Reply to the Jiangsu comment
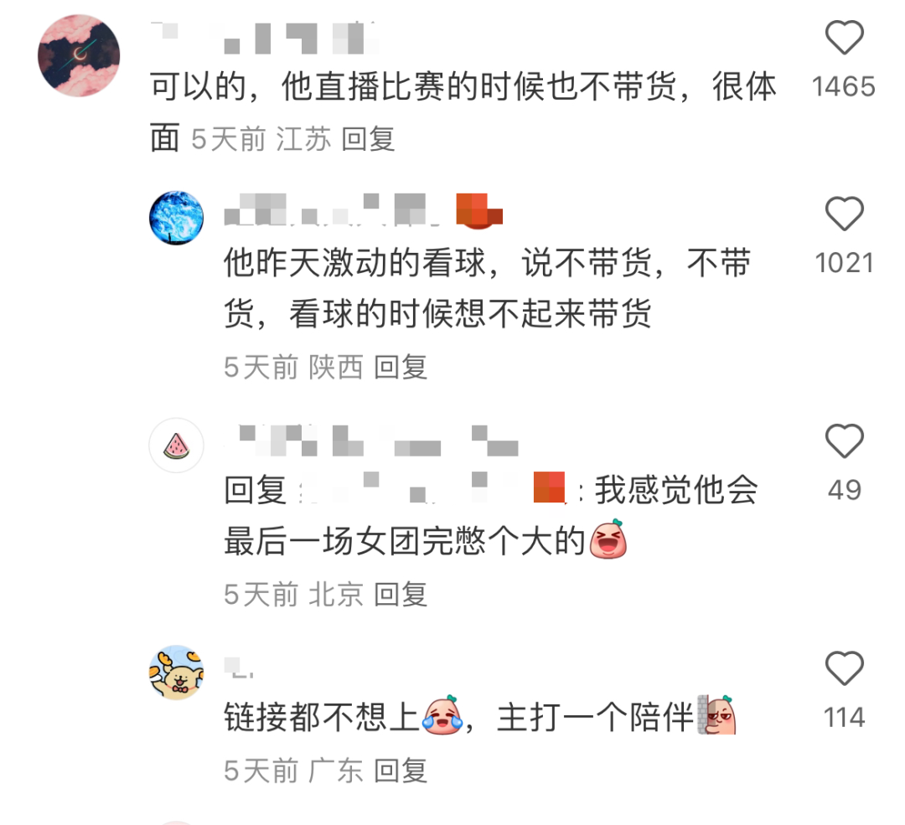Viewport: 905px width, 825px height. [x=368, y=140]
